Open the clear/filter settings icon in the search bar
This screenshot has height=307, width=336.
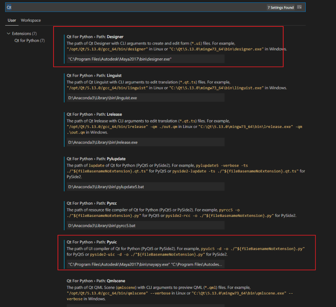pos(299,7)
